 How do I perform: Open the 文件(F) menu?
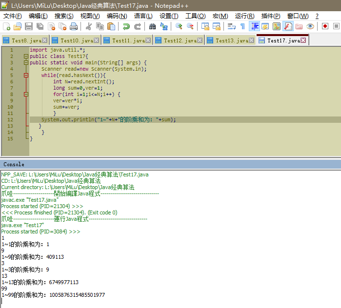[x=12, y=16]
